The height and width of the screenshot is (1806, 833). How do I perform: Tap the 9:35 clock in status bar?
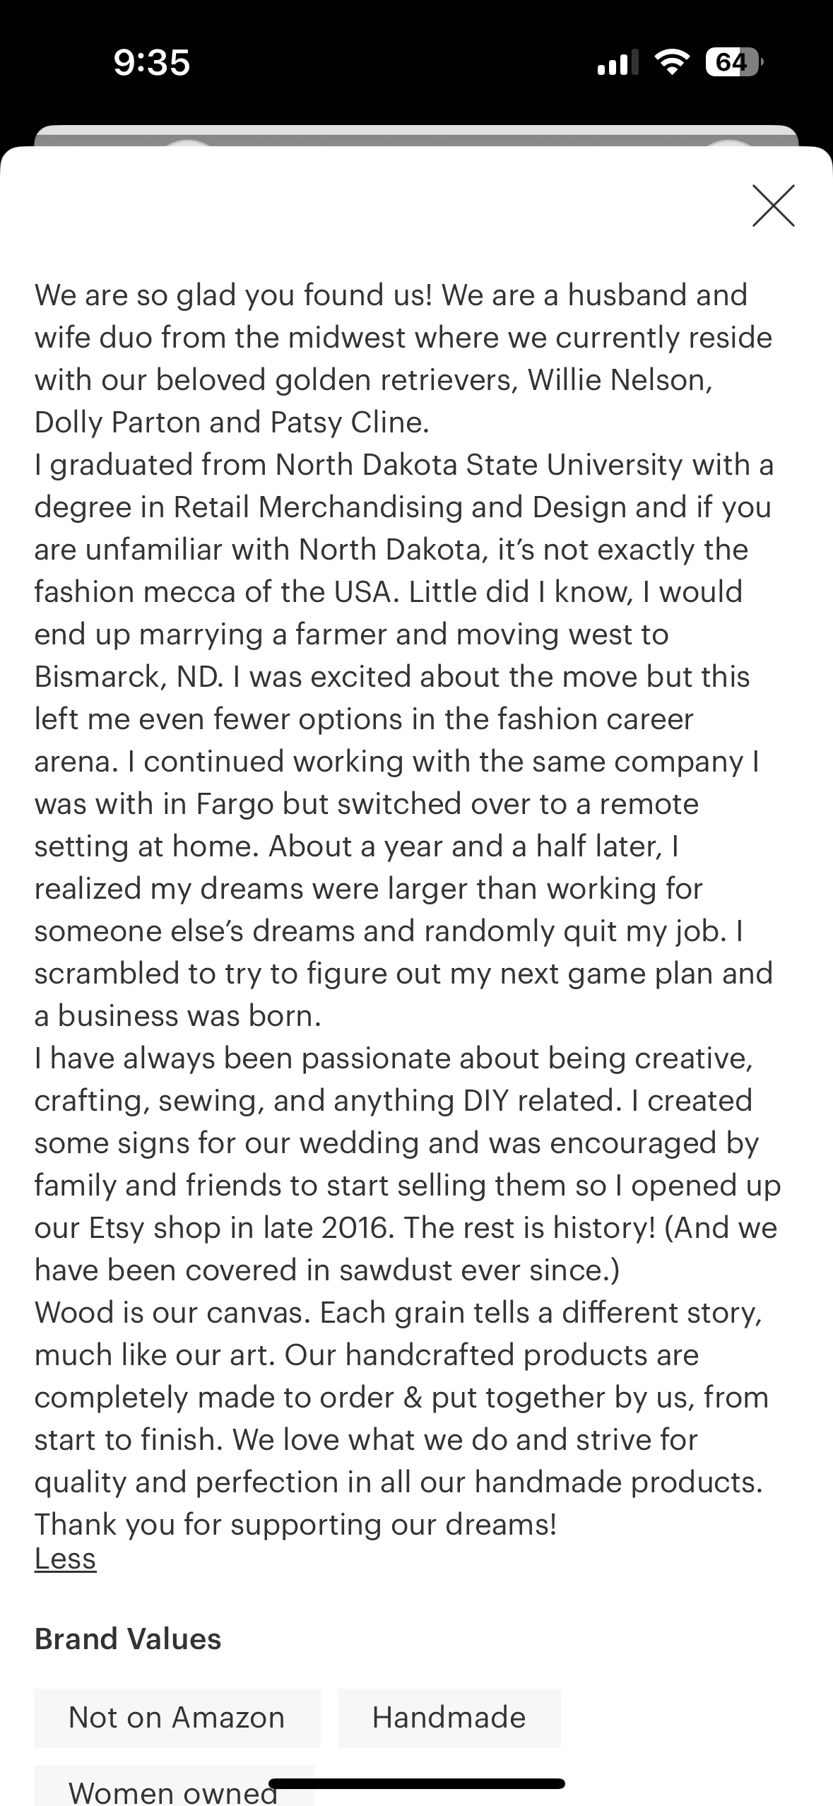click(x=152, y=62)
